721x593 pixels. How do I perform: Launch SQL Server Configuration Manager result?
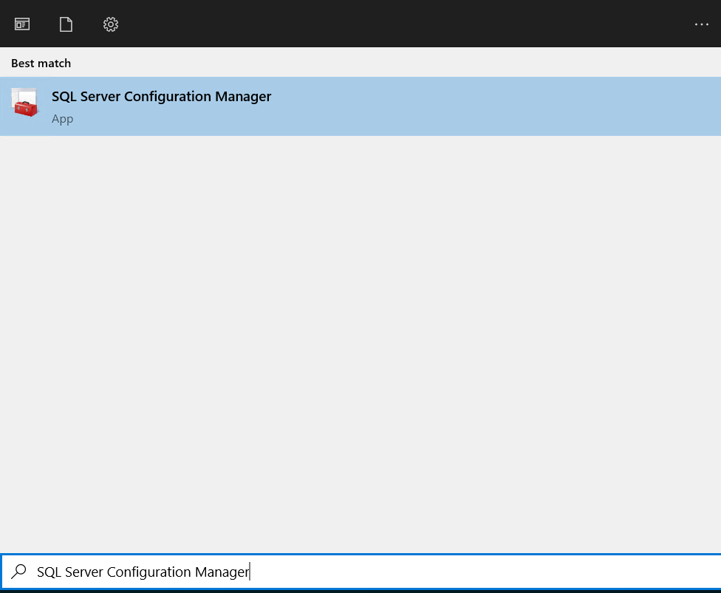click(360, 106)
